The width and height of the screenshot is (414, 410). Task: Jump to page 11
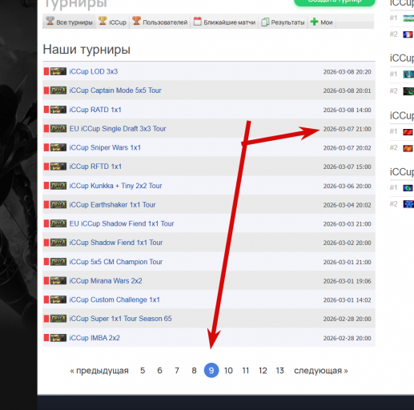click(x=246, y=371)
